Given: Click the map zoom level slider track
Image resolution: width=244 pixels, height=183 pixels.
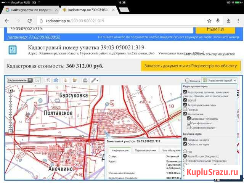Looking at the screenshot, I should coord(10,111).
